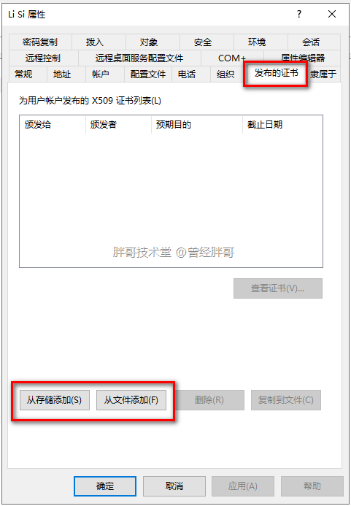Click the help question mark icon

pos(299,14)
